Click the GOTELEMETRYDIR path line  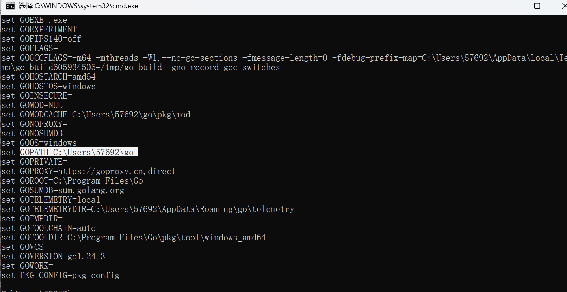tap(148, 209)
